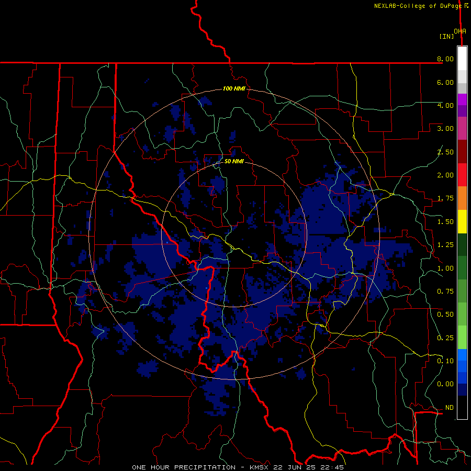Click the 0.25 legend value
Image resolution: width=471 pixels, height=471 pixels.
[445, 338]
